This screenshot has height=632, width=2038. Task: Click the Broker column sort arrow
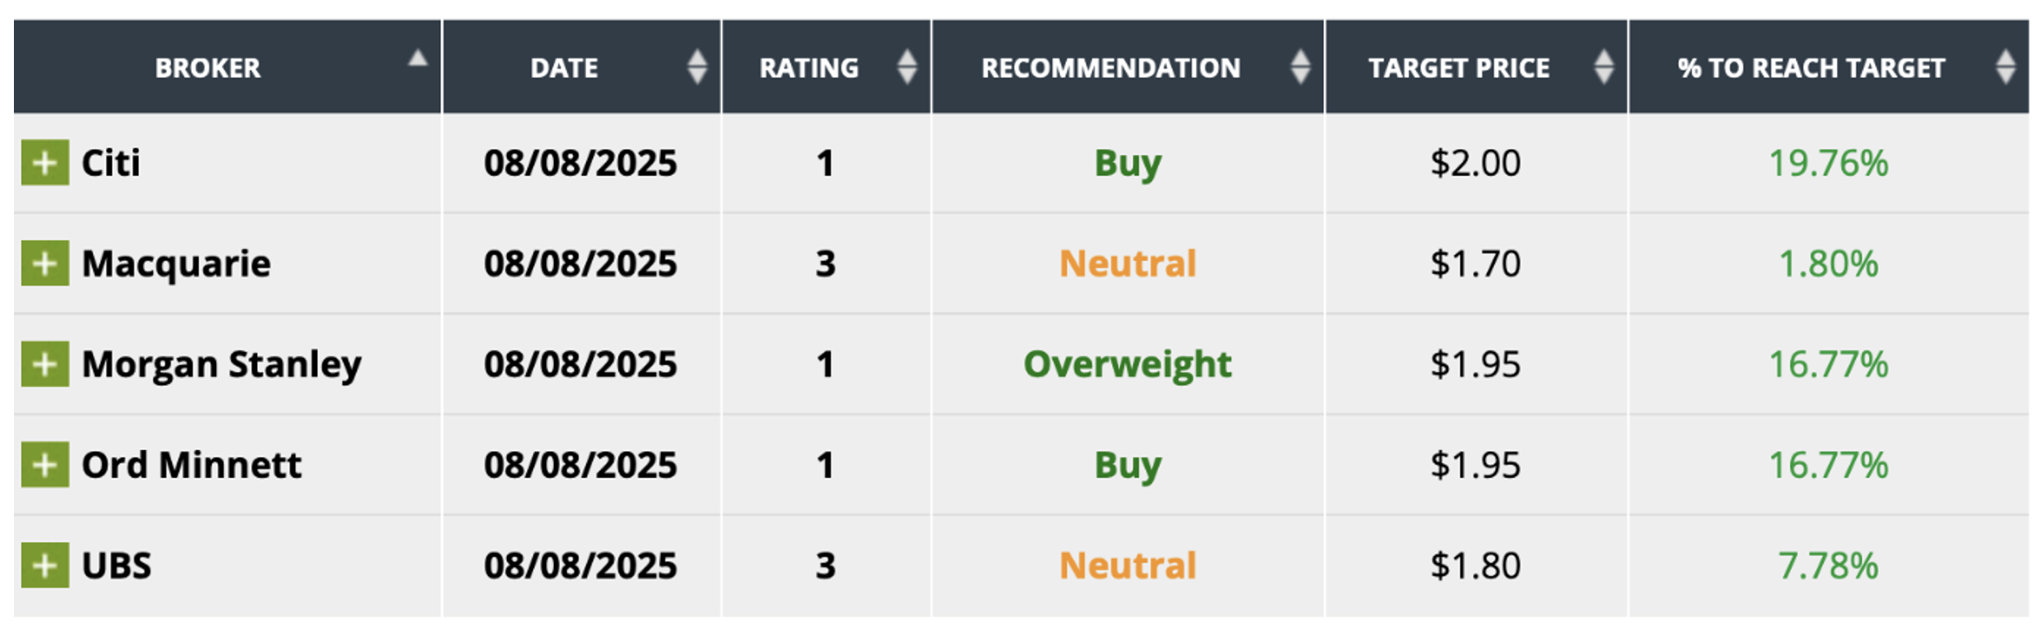click(418, 59)
